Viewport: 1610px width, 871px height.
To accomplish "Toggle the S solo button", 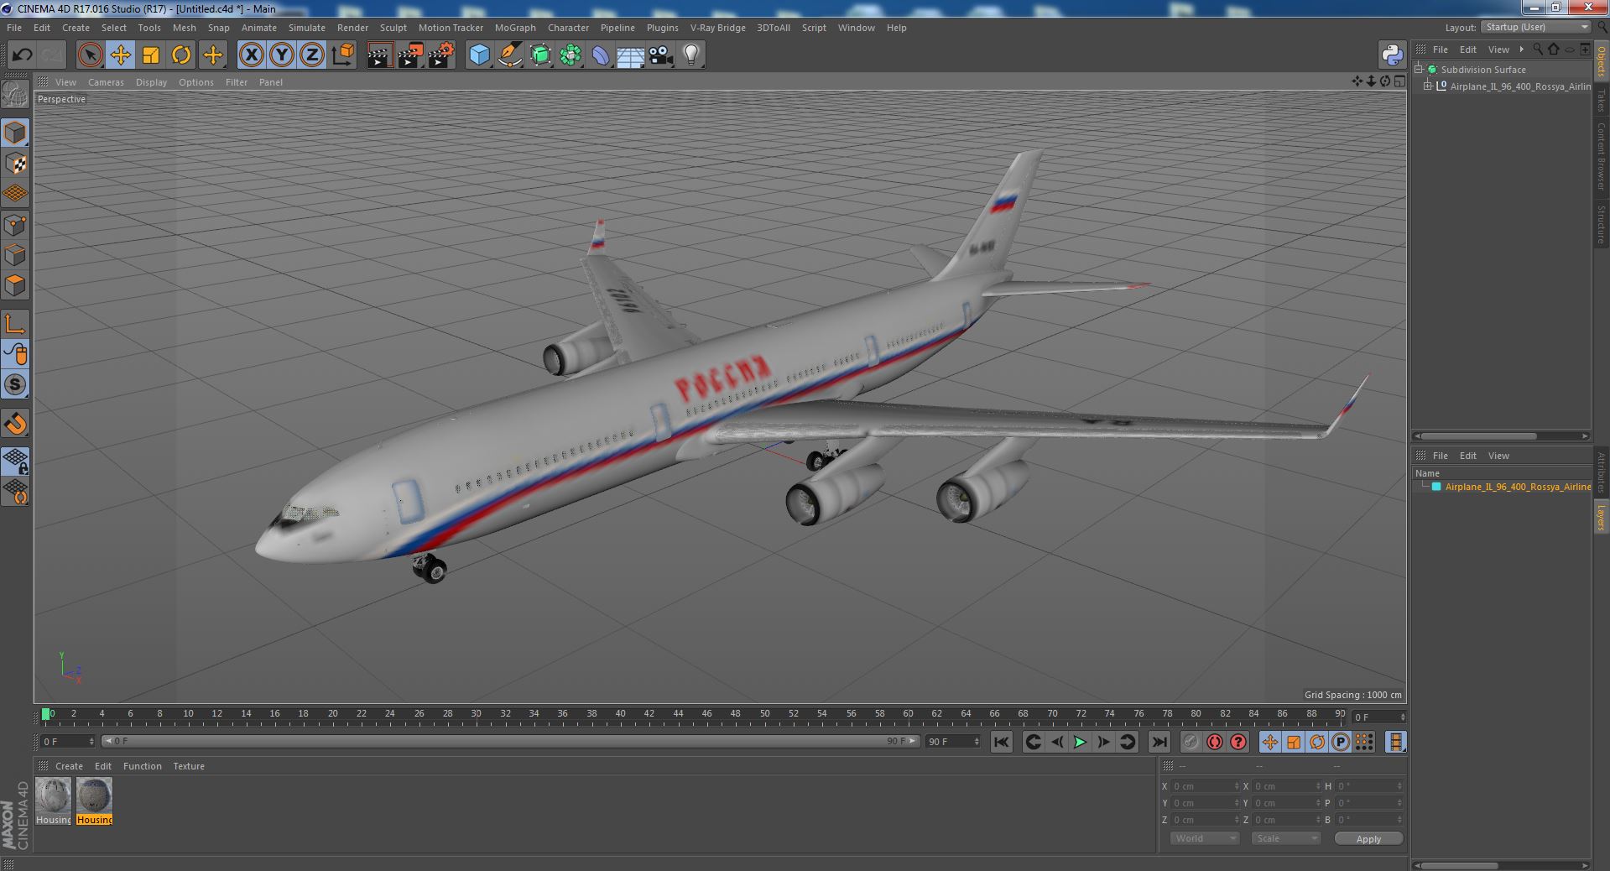I will pyautogui.click(x=15, y=385).
